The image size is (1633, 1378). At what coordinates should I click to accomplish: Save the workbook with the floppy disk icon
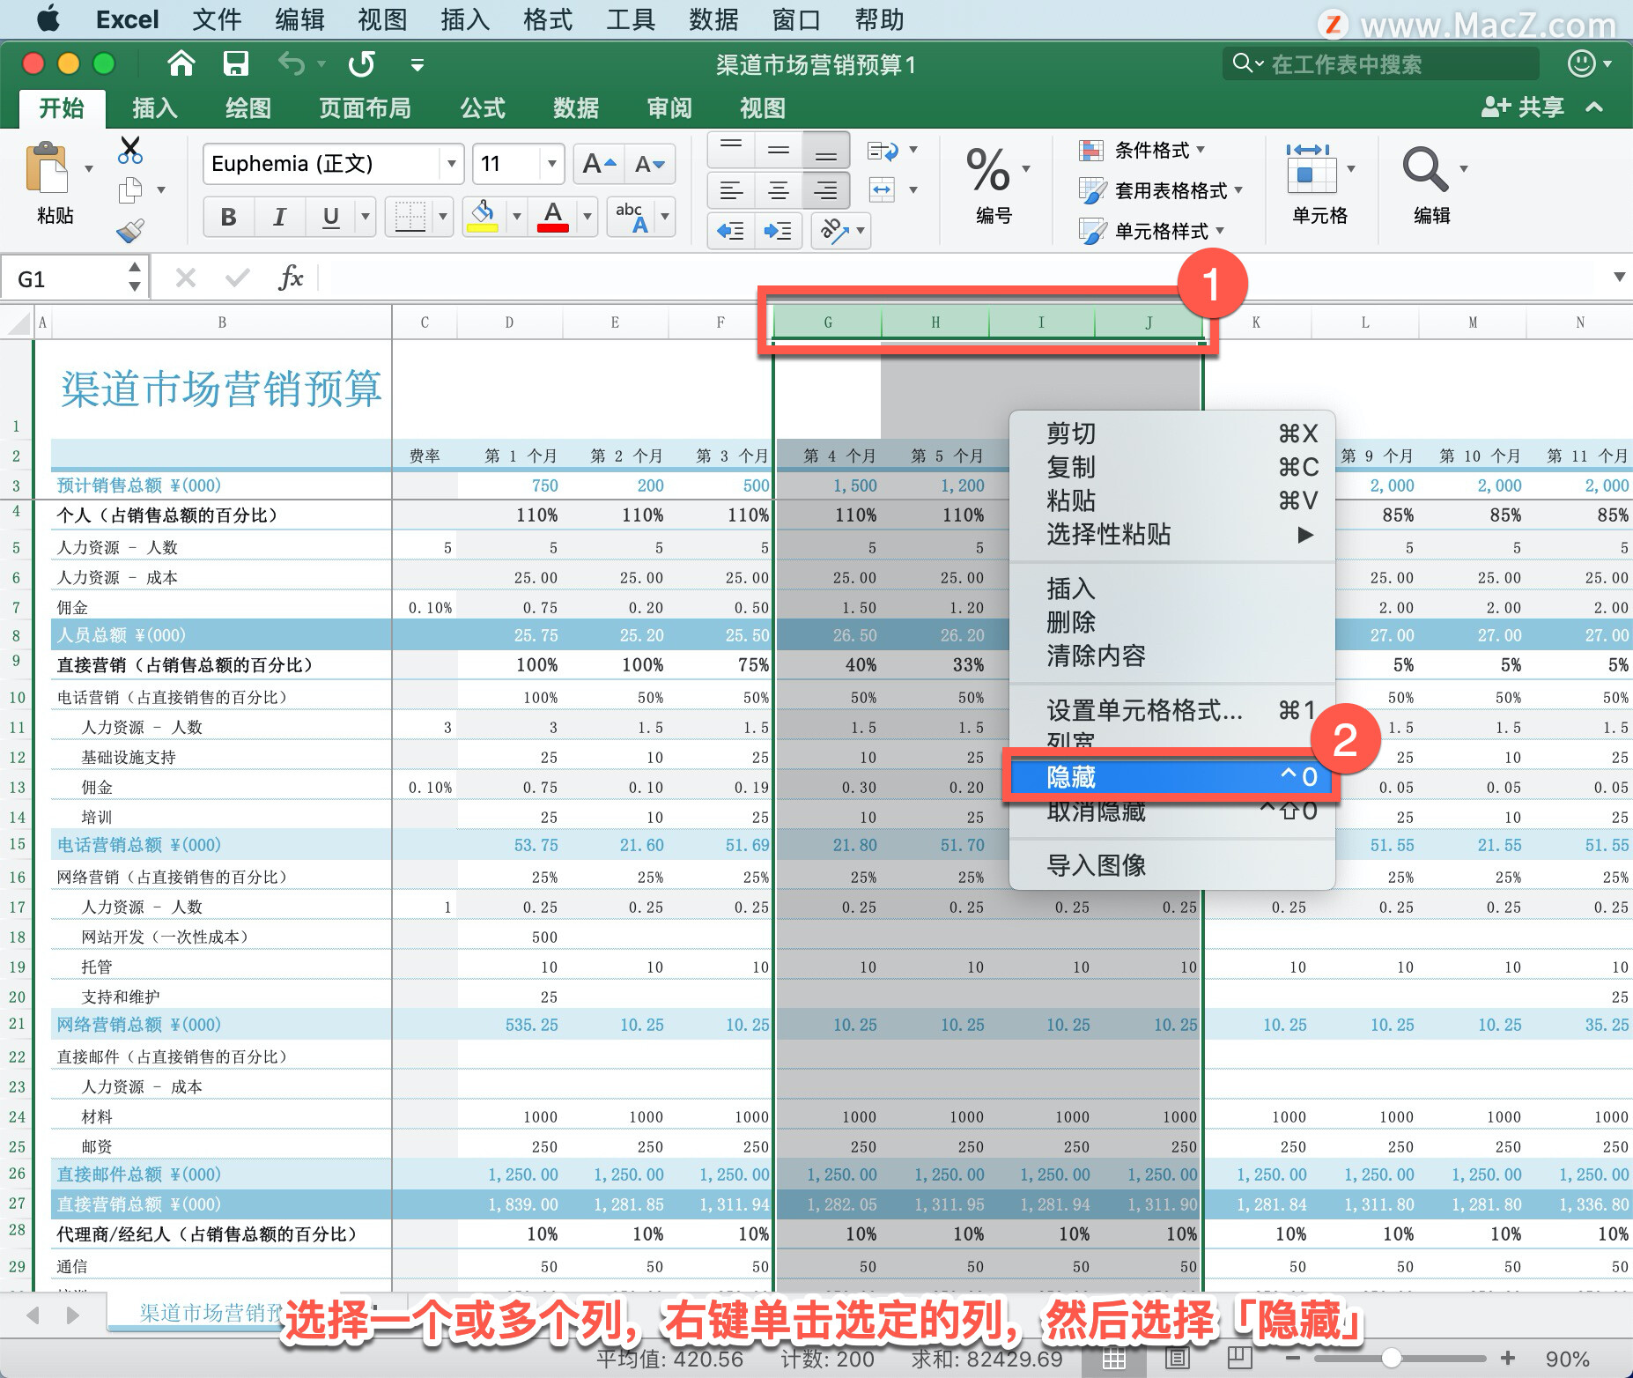tap(236, 63)
